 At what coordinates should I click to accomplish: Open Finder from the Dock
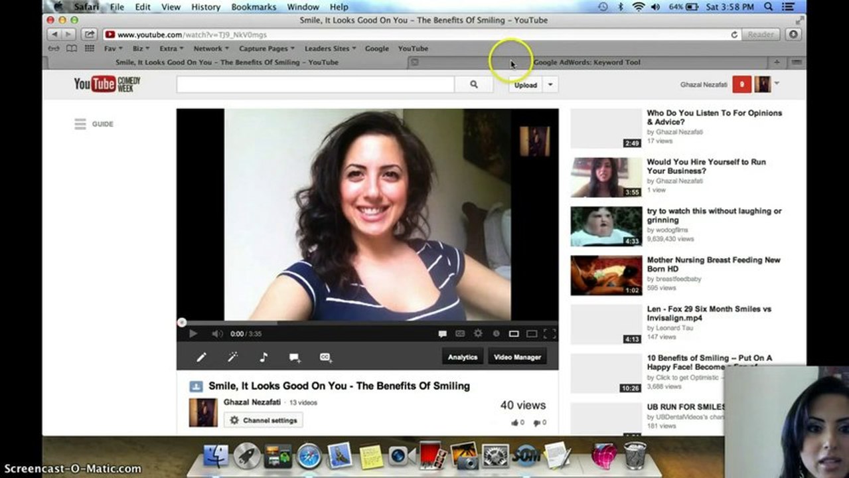click(215, 456)
